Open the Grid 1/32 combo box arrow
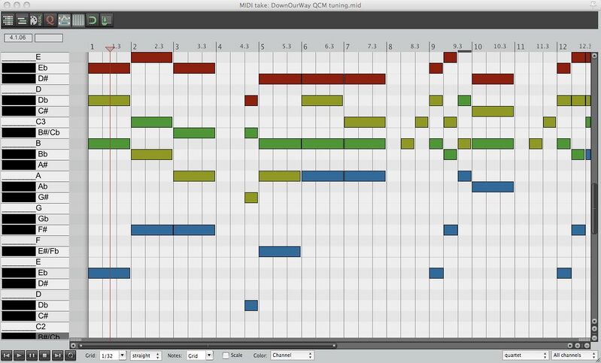 click(x=123, y=355)
